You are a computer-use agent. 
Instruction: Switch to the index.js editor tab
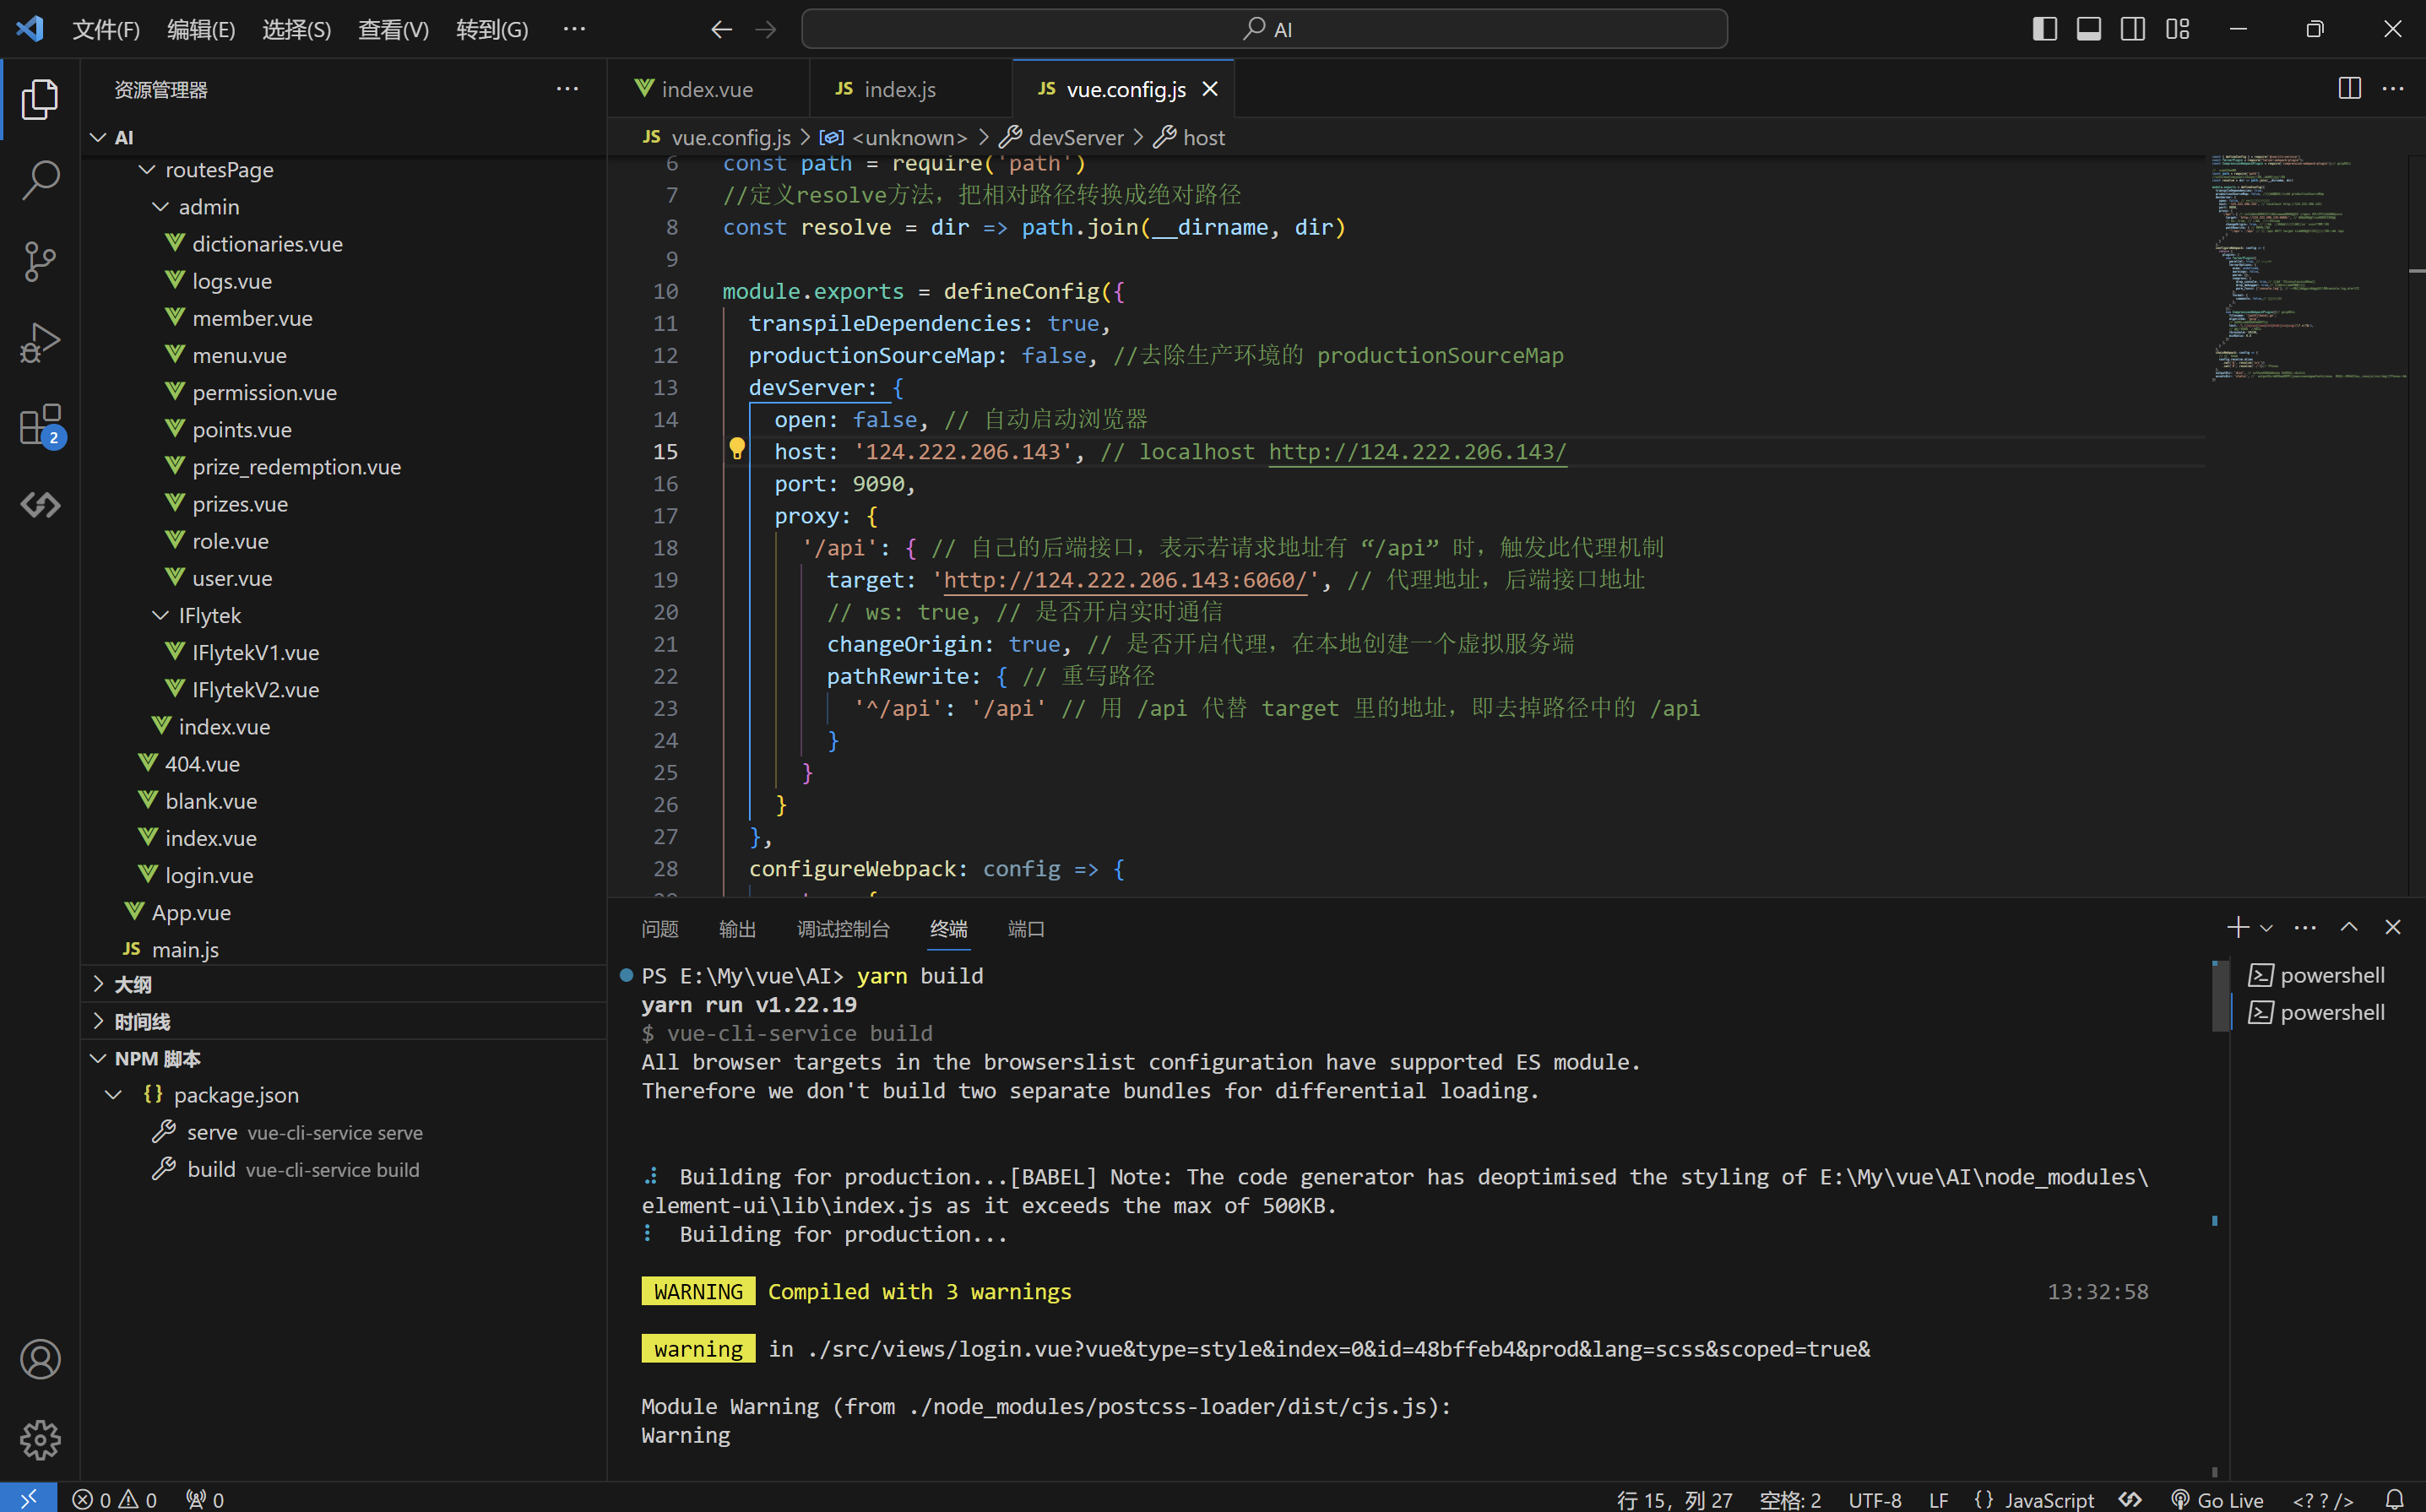(x=910, y=89)
